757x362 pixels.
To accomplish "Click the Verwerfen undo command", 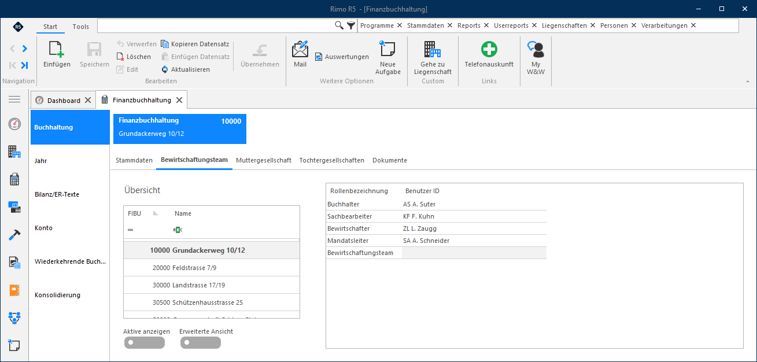I will [136, 44].
